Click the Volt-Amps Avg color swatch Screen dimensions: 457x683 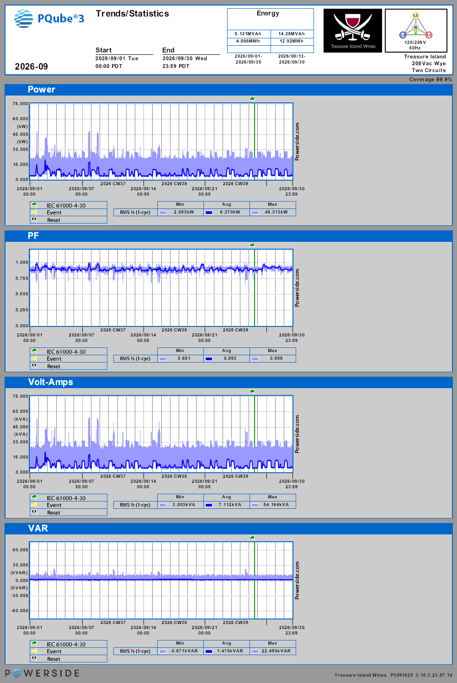click(x=209, y=505)
